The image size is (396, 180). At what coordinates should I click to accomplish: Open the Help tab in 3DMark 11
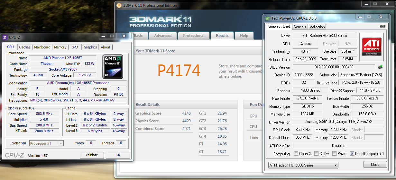tap(244, 36)
